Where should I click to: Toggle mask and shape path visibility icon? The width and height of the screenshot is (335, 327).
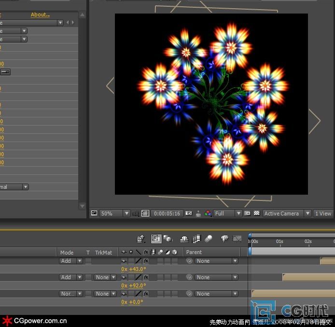pyautogui.click(x=145, y=213)
